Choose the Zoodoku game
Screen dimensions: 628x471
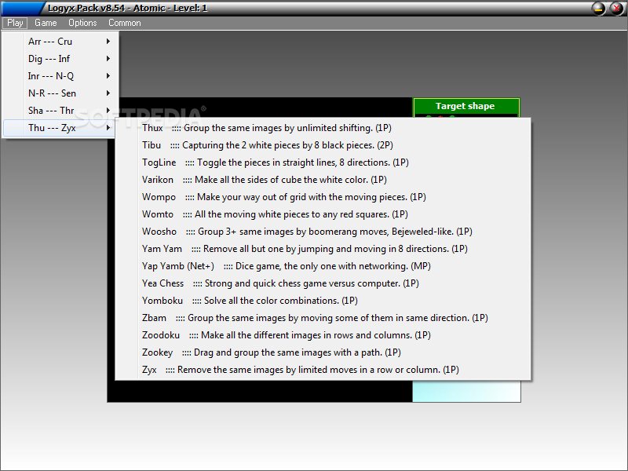pos(323,335)
